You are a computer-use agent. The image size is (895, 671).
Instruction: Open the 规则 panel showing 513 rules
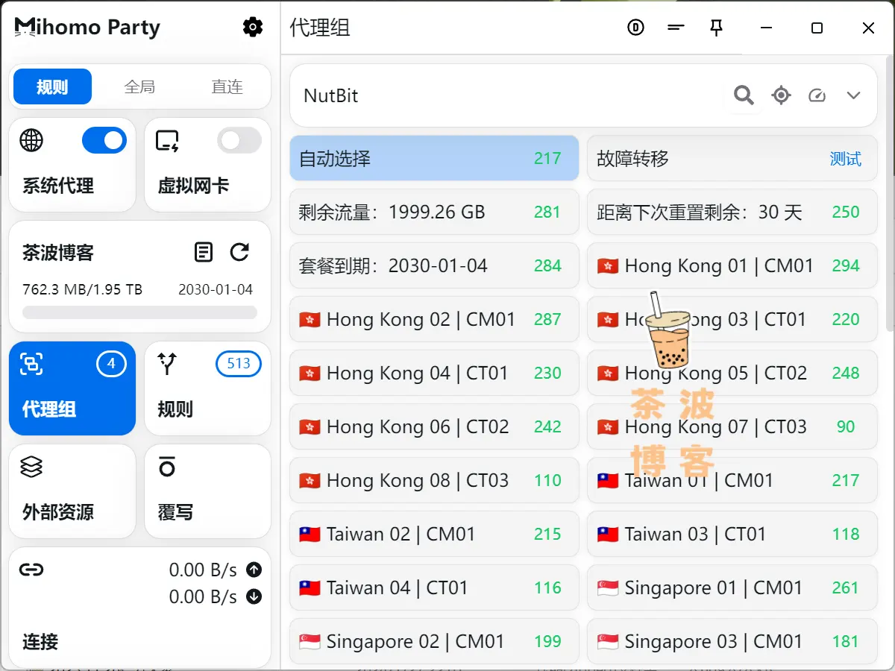[207, 388]
